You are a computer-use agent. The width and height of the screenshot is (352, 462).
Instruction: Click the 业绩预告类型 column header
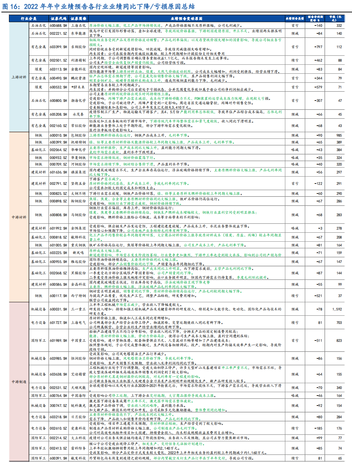295,19
